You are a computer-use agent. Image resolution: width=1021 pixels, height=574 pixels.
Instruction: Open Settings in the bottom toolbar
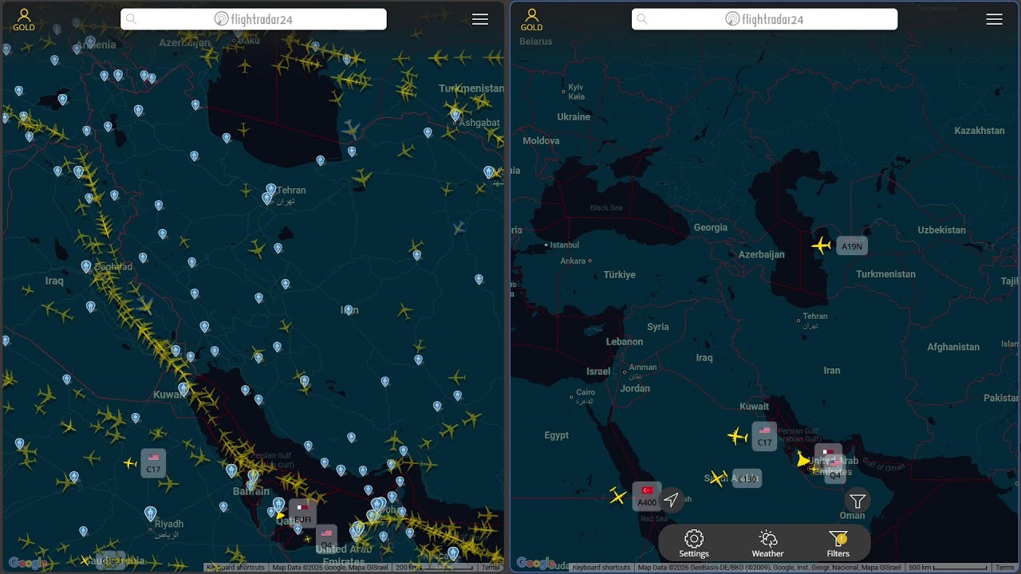[694, 544]
